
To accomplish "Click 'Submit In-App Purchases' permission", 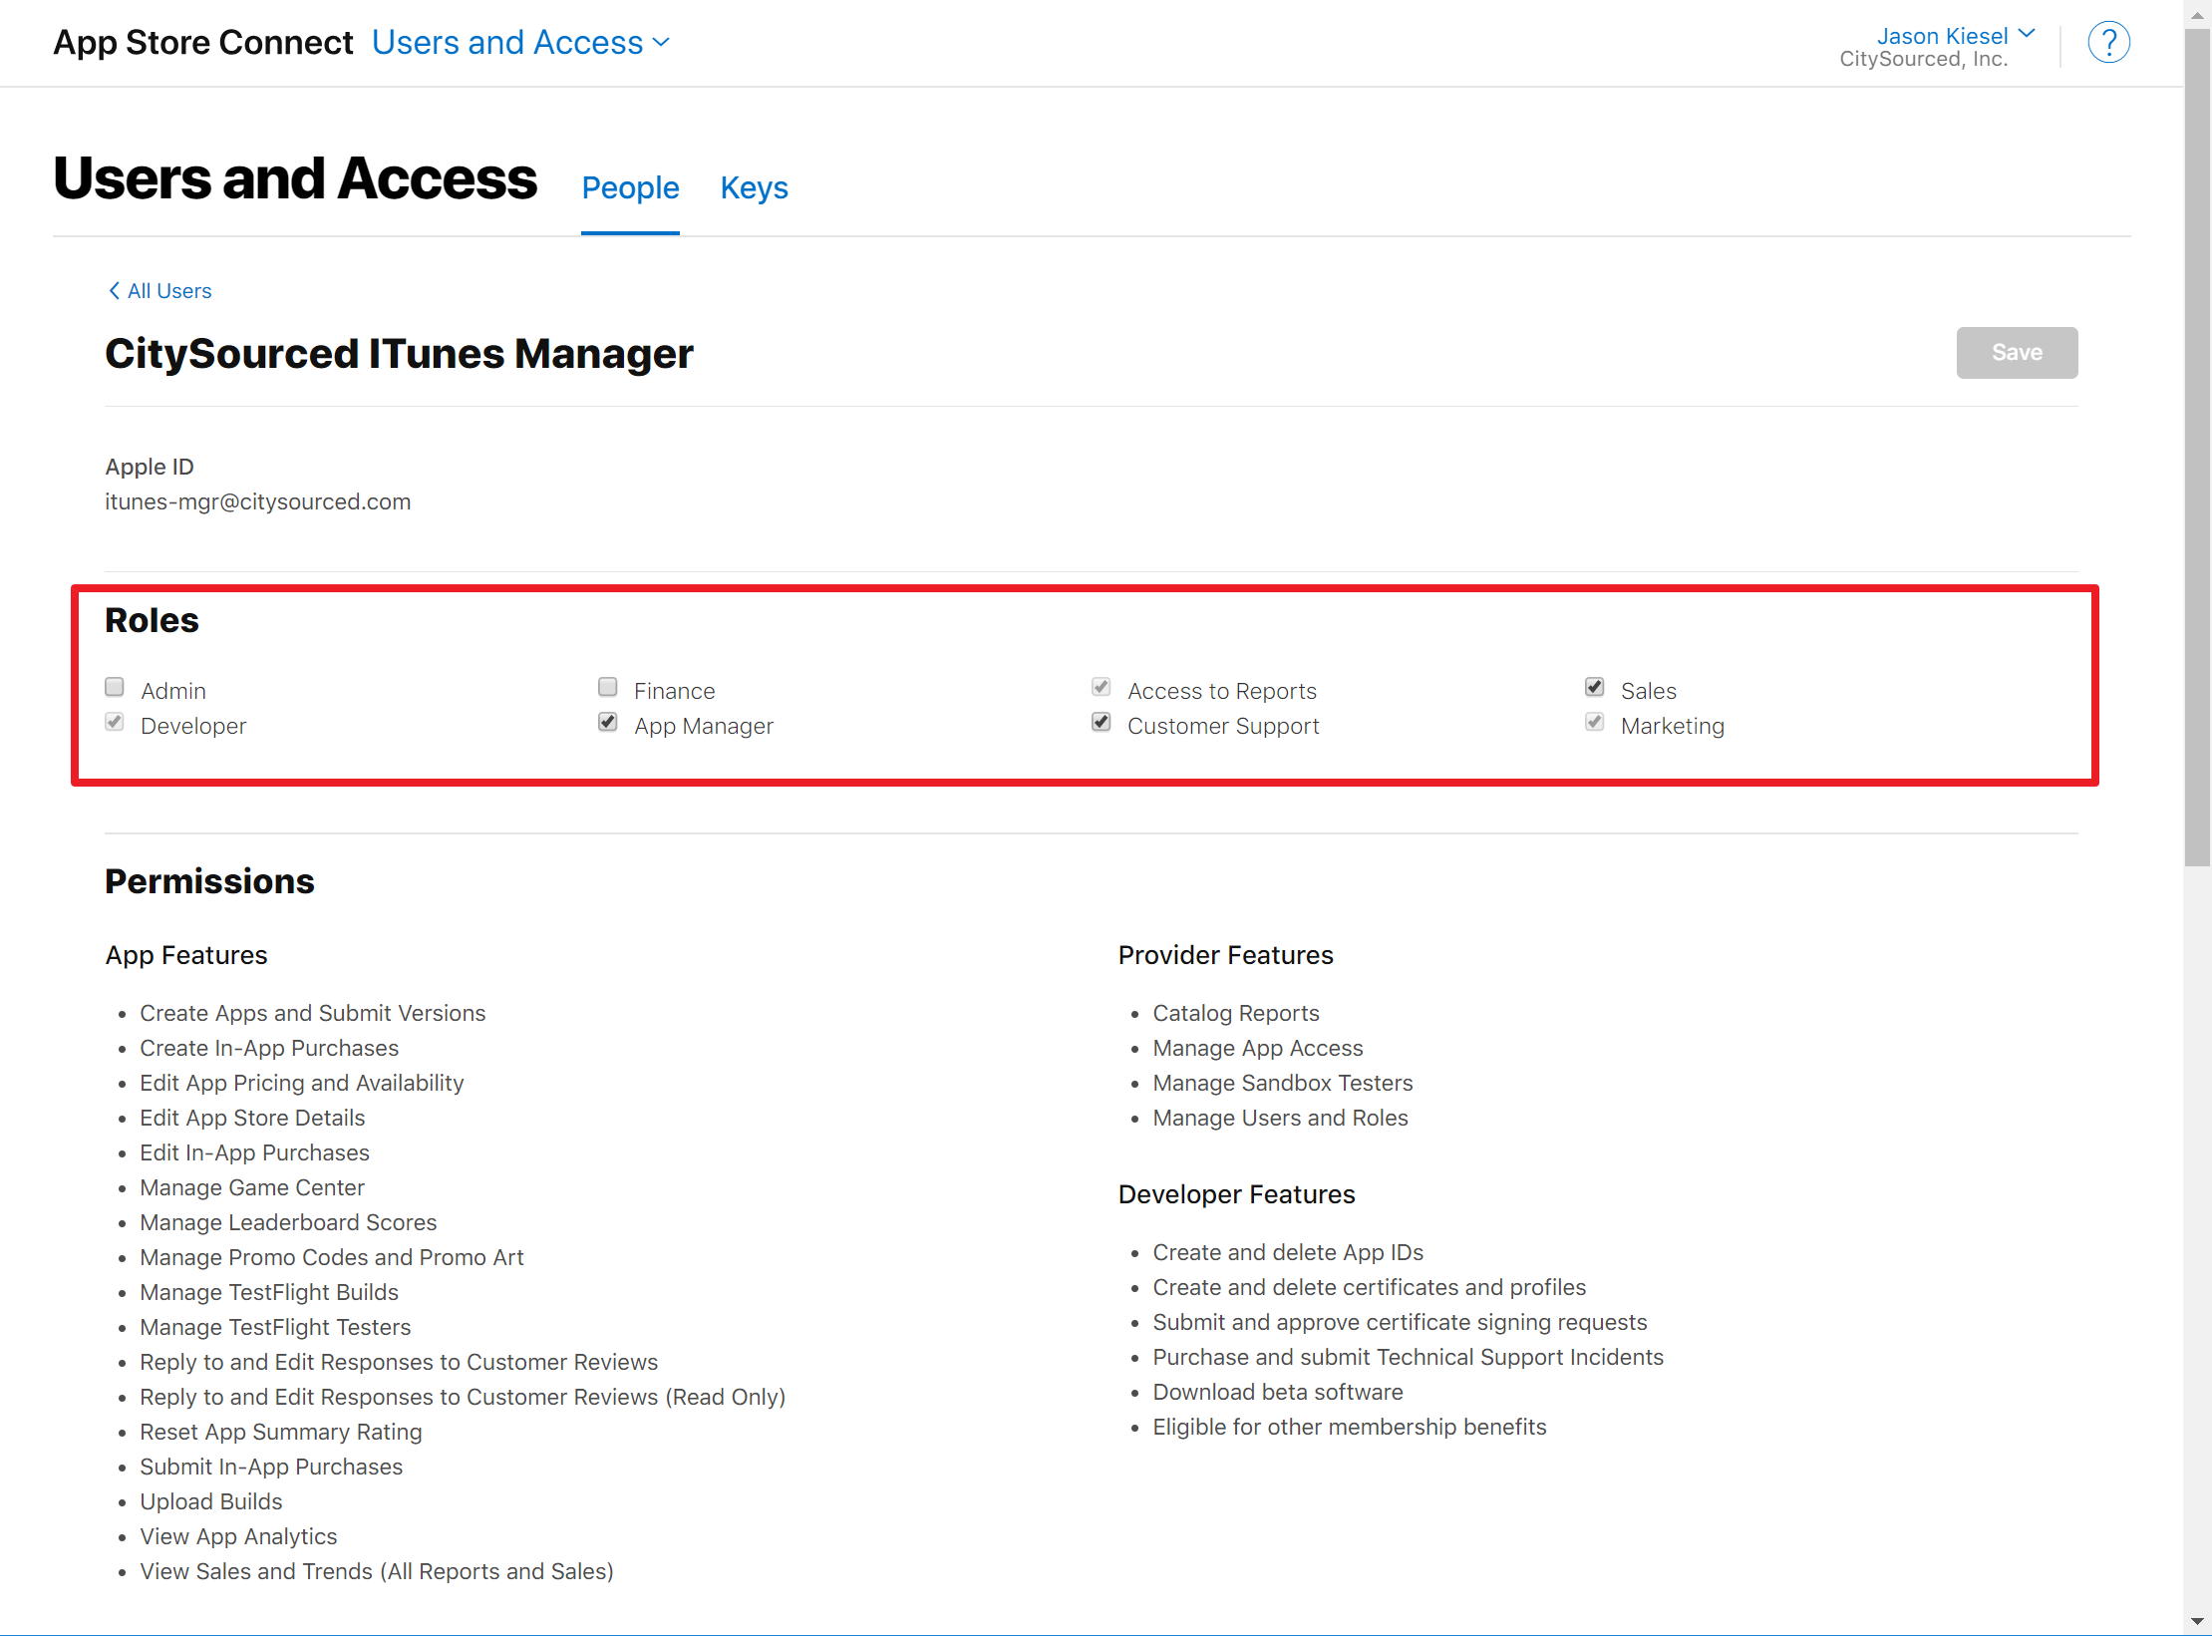I will tap(271, 1467).
